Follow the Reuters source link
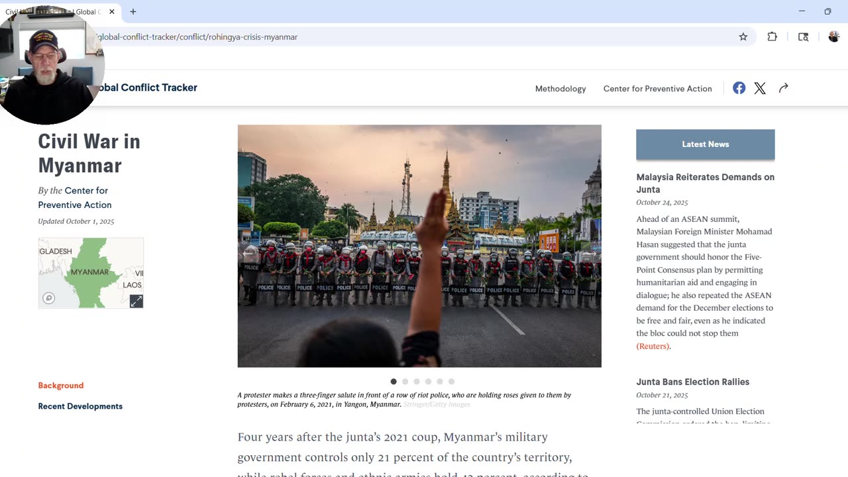848x477 pixels. tap(653, 346)
